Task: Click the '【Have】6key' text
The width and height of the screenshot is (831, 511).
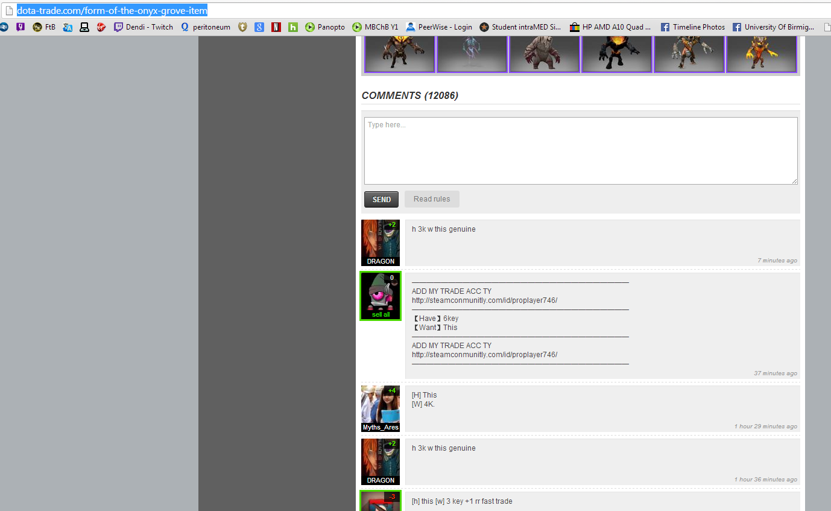Action: [x=435, y=319]
